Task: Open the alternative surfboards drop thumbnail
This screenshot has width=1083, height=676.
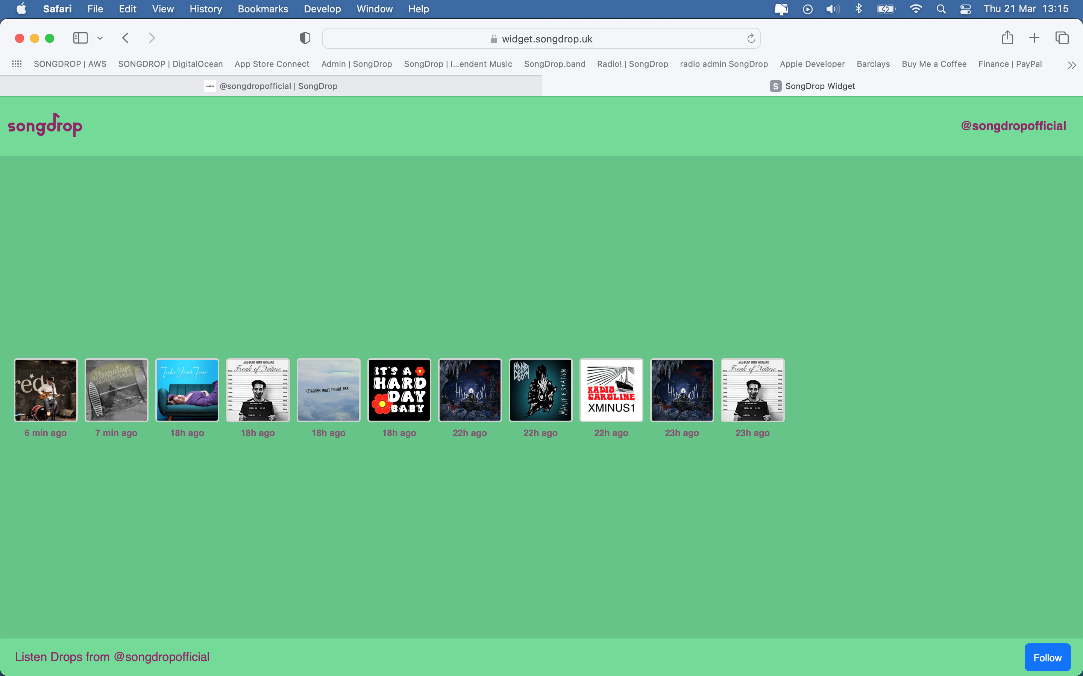Action: [x=116, y=390]
